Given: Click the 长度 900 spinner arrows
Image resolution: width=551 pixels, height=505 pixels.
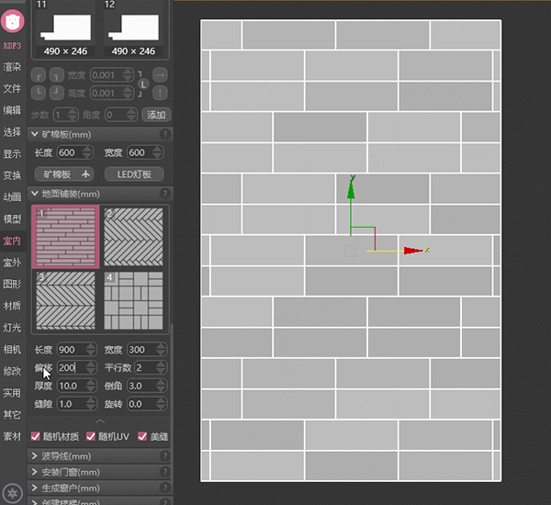Looking at the screenshot, I should (91, 350).
